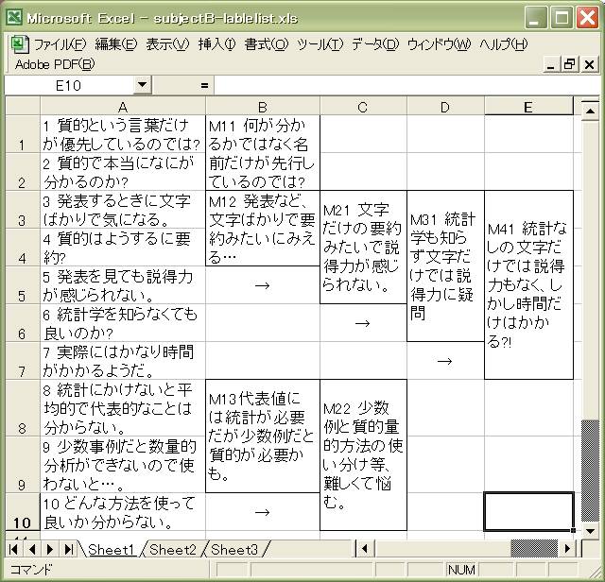Click into the formula bar input
The image size is (605, 582).
pyautogui.click(x=407, y=85)
